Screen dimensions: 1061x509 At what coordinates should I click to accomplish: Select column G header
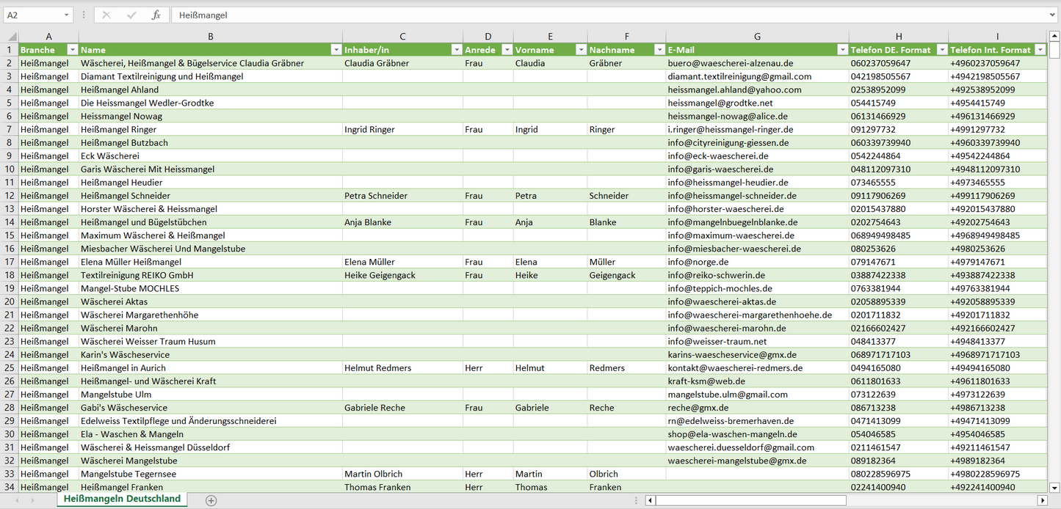(757, 37)
